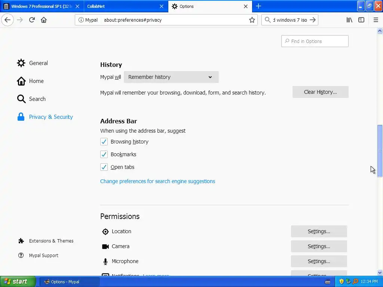Image resolution: width=383 pixels, height=287 pixels.
Task: Close the CollabNet tab
Action: 162,6
